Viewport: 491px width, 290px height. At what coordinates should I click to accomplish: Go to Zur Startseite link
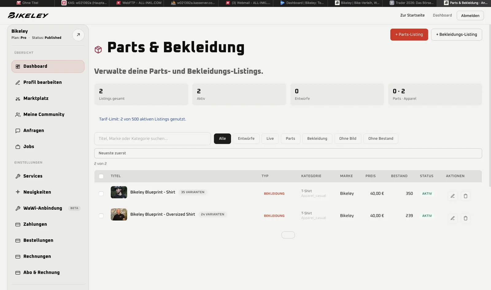coord(412,15)
